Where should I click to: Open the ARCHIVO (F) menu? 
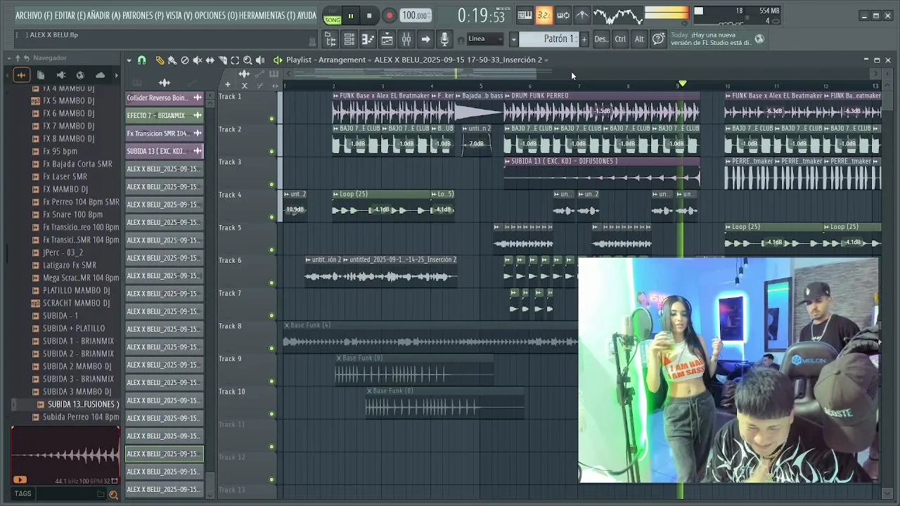click(x=34, y=15)
